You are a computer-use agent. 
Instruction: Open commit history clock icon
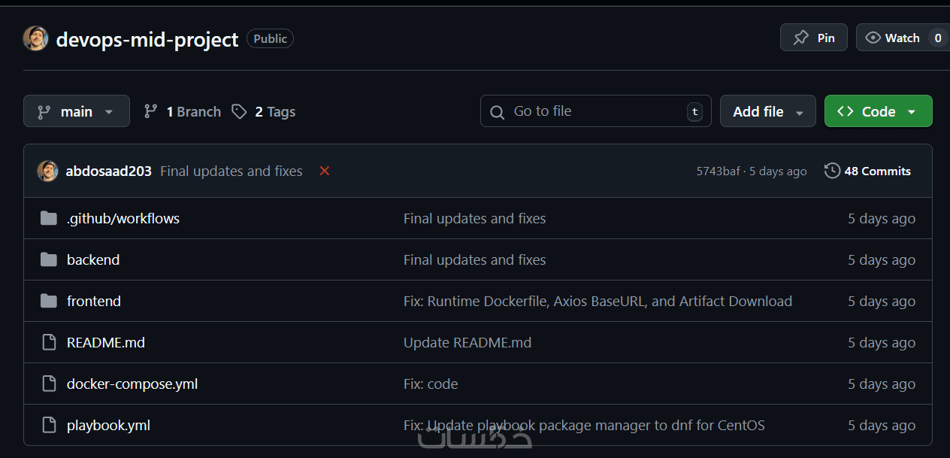pyautogui.click(x=832, y=171)
